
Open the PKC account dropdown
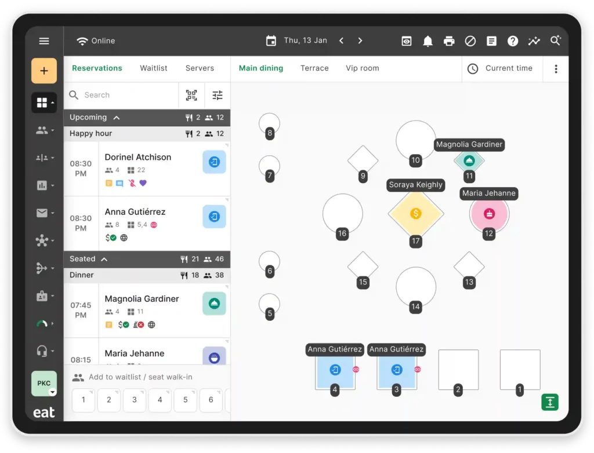(x=44, y=383)
